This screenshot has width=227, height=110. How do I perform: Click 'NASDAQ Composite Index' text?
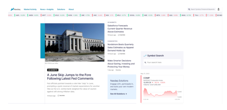153,80
